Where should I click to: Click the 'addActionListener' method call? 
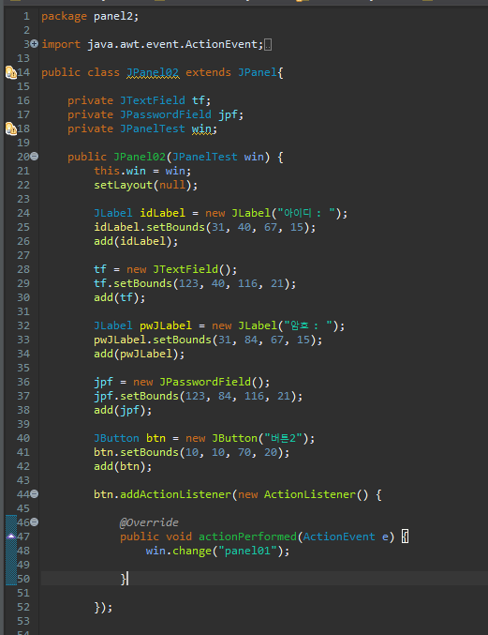coord(175,494)
